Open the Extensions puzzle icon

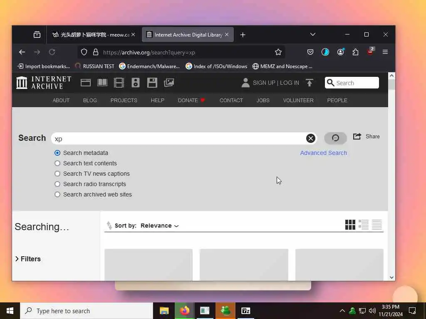(355, 52)
